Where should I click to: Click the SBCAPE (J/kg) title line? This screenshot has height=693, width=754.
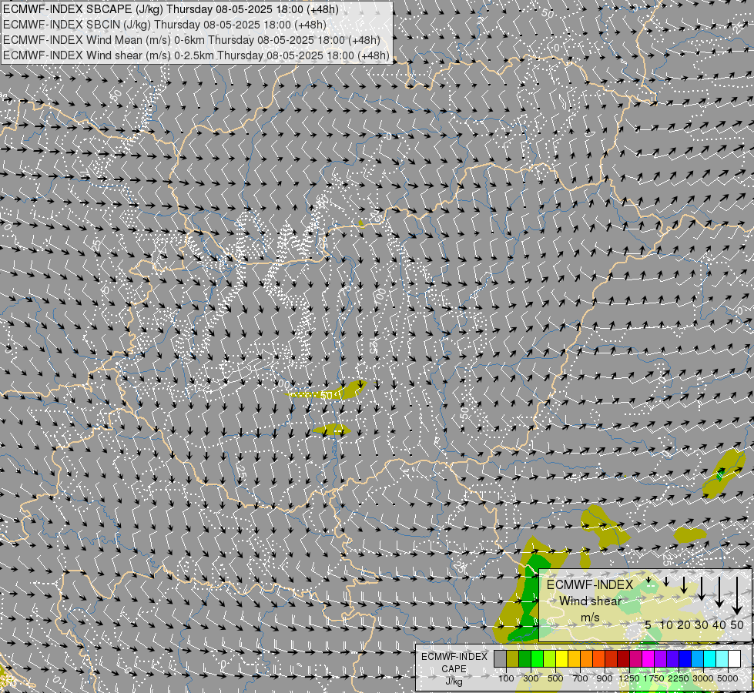click(x=171, y=9)
